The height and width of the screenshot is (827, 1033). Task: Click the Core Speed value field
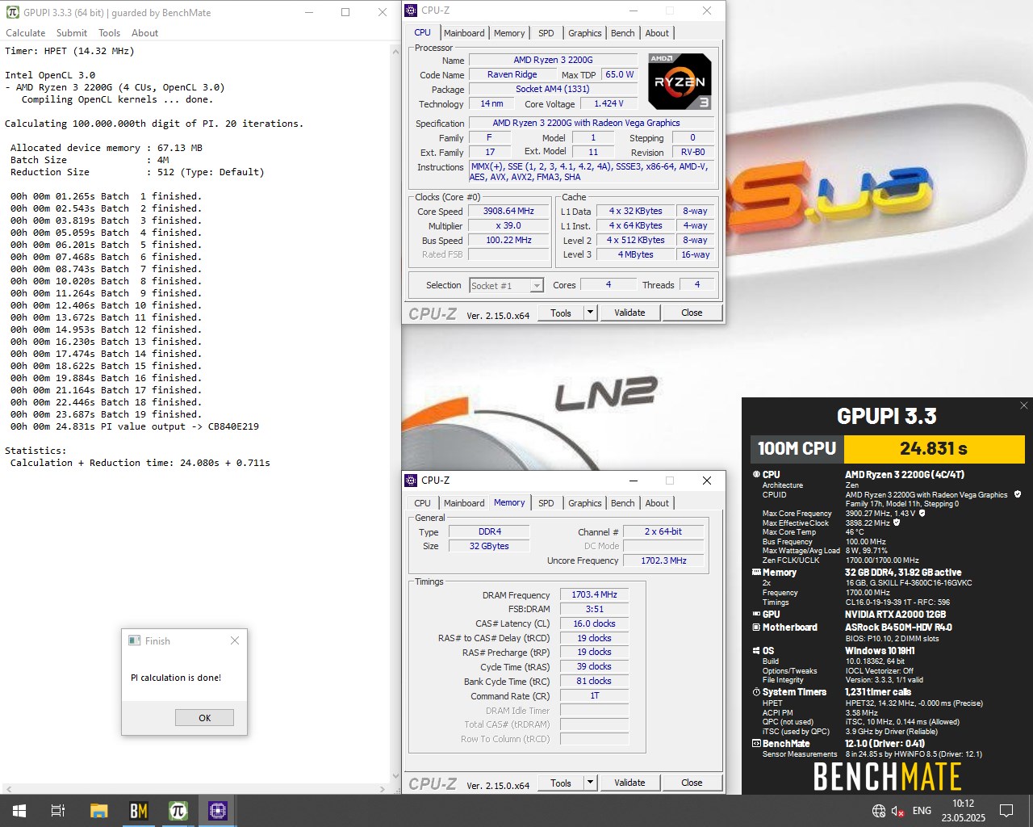coord(508,211)
